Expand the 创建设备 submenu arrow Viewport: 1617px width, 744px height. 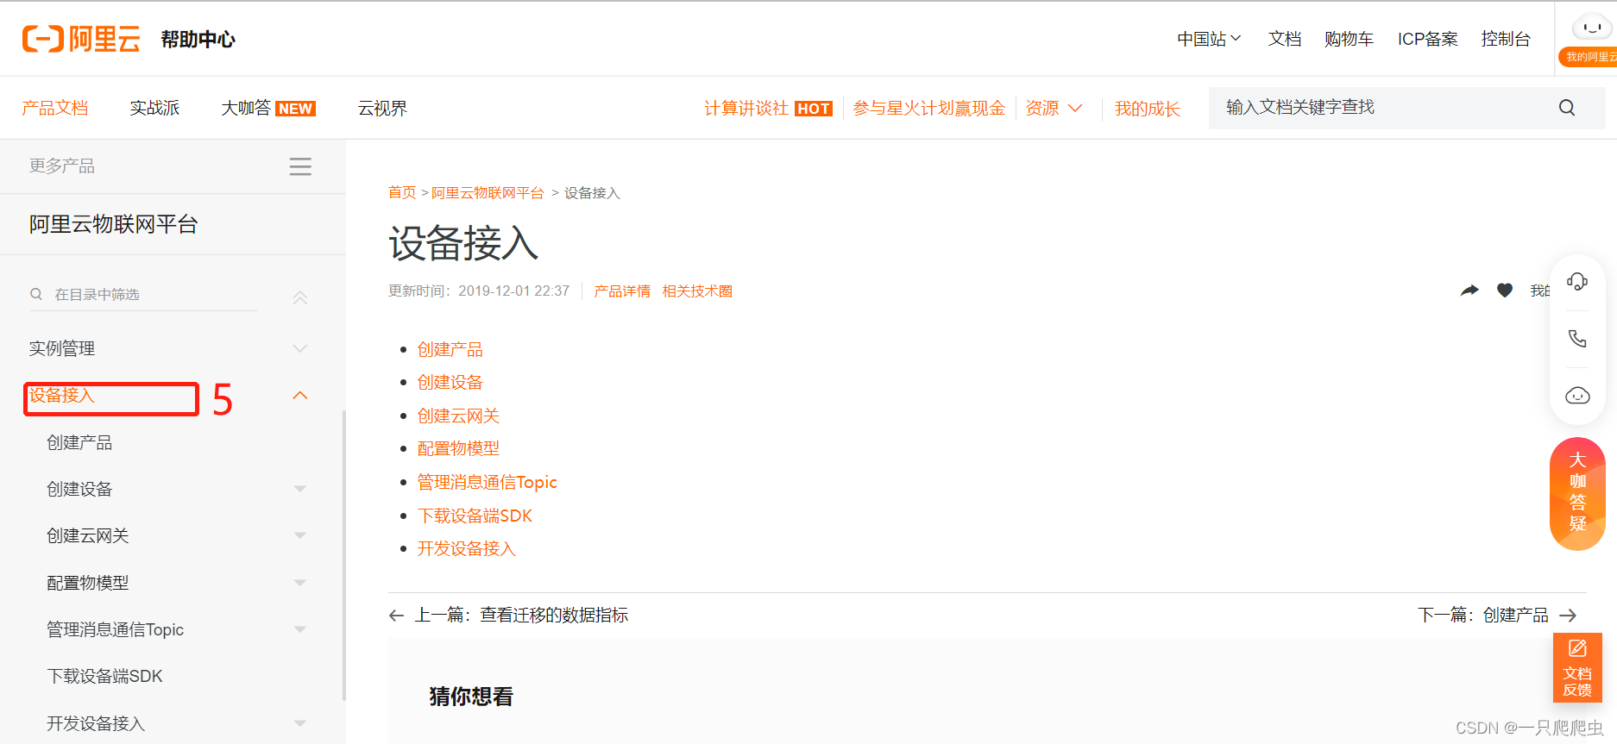coord(300,489)
